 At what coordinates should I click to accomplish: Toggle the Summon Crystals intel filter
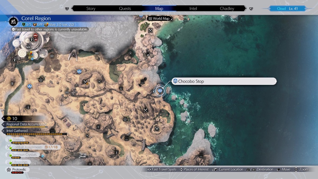[23, 155]
